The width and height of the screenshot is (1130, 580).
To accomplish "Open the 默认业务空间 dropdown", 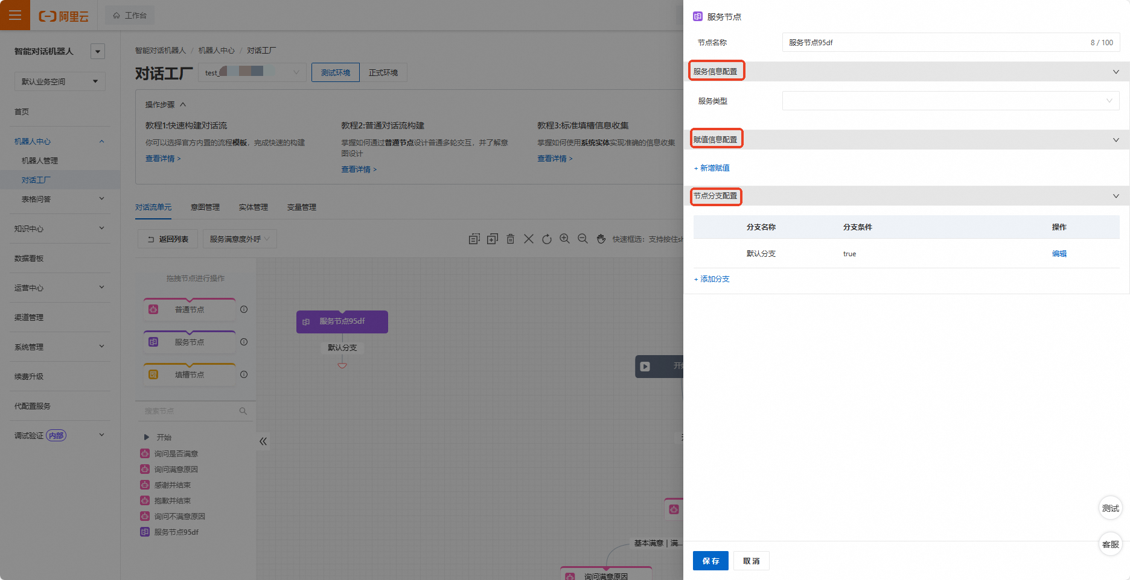I will pos(60,81).
